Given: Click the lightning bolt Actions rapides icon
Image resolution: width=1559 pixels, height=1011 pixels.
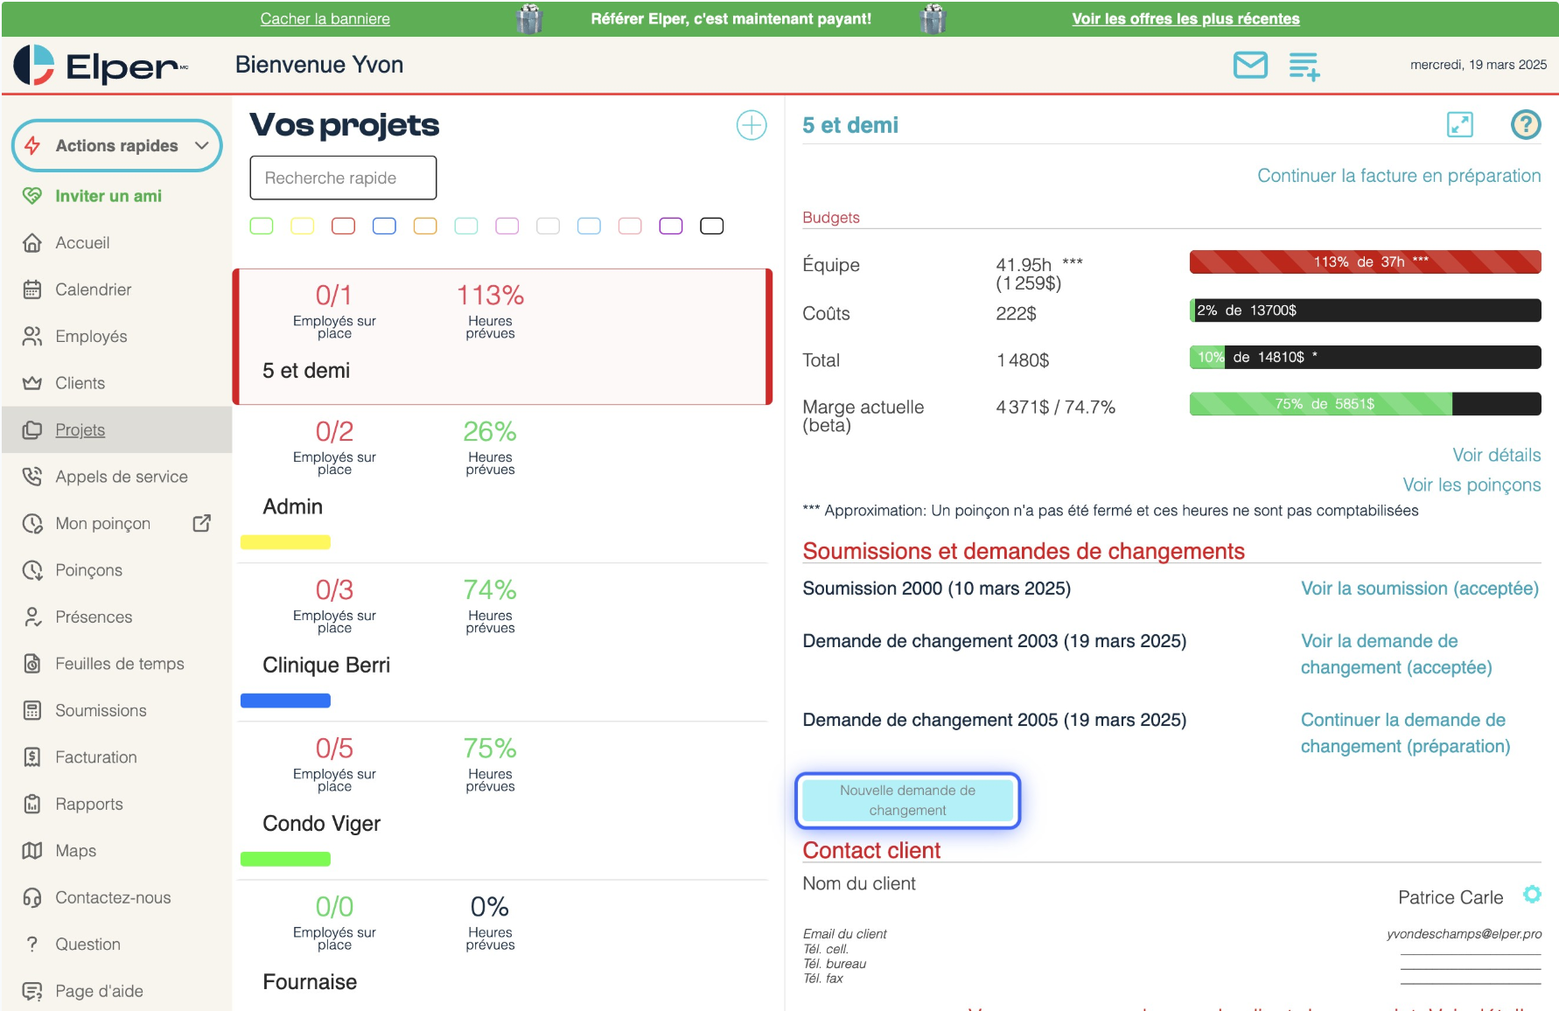Looking at the screenshot, I should point(32,145).
